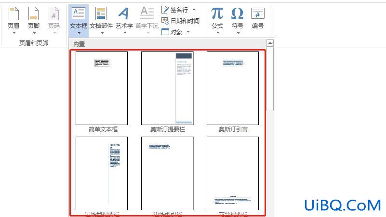Click the gallery vertical scrollbar thumb
The image size is (386, 217).
(270, 78)
